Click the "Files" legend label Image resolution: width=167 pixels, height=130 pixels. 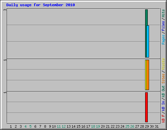point(163,26)
